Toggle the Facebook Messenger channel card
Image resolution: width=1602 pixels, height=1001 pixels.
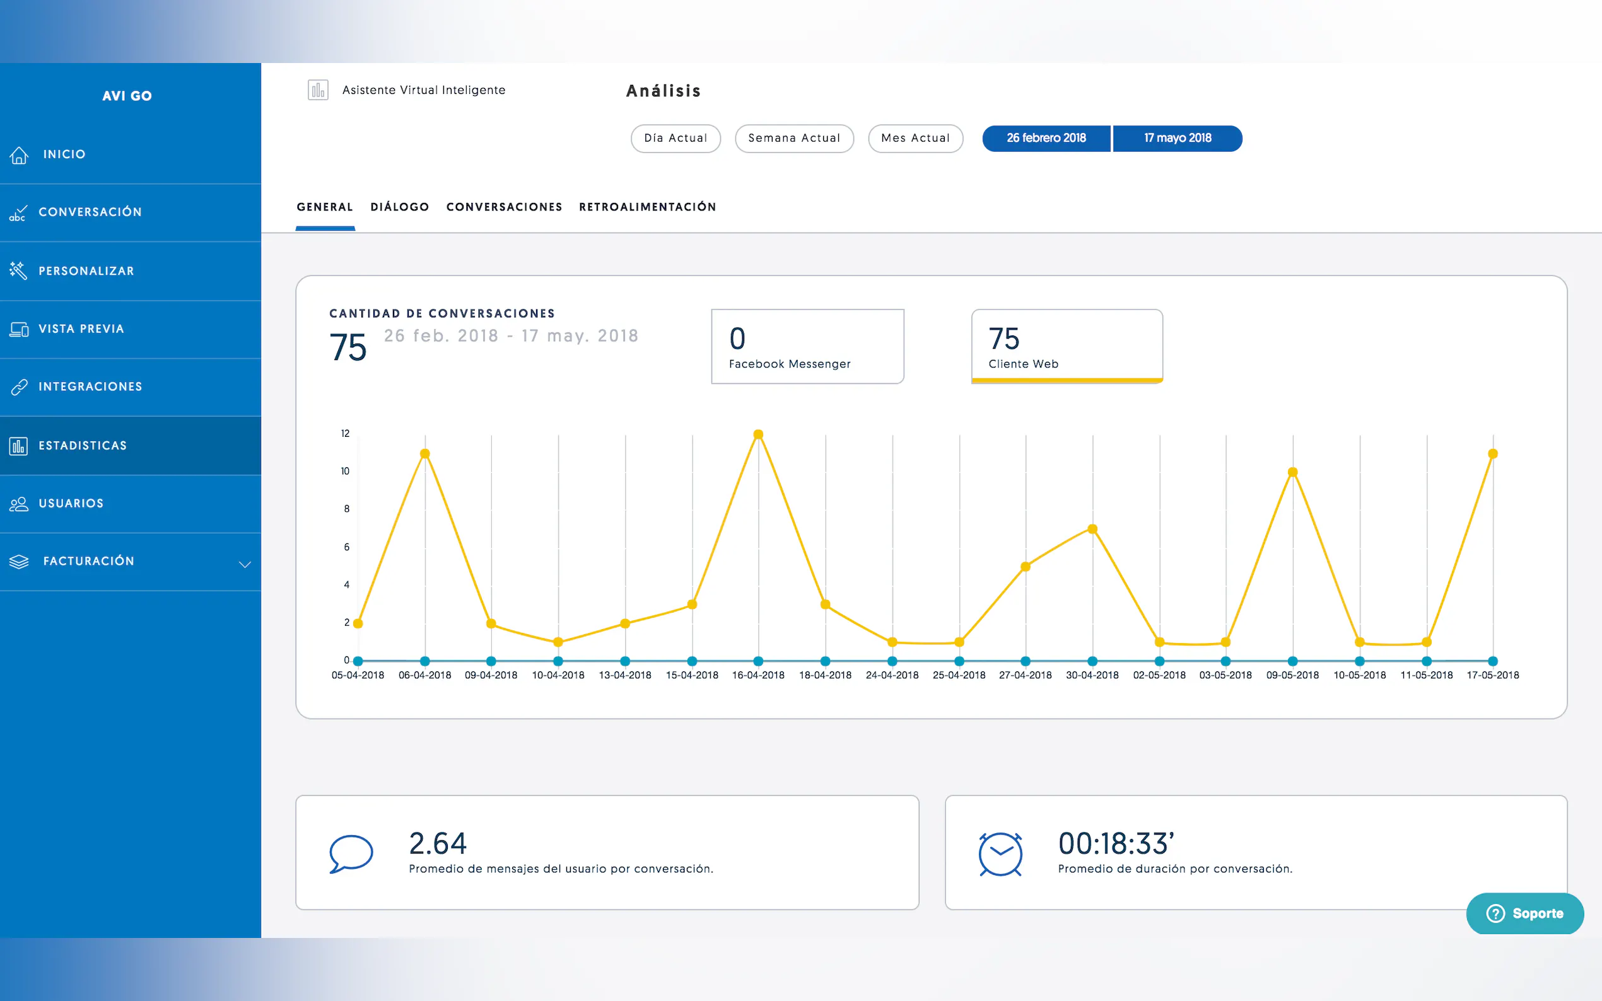(807, 346)
